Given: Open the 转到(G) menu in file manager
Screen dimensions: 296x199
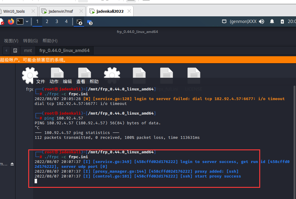Looking at the screenshot, I should [x=30, y=41].
